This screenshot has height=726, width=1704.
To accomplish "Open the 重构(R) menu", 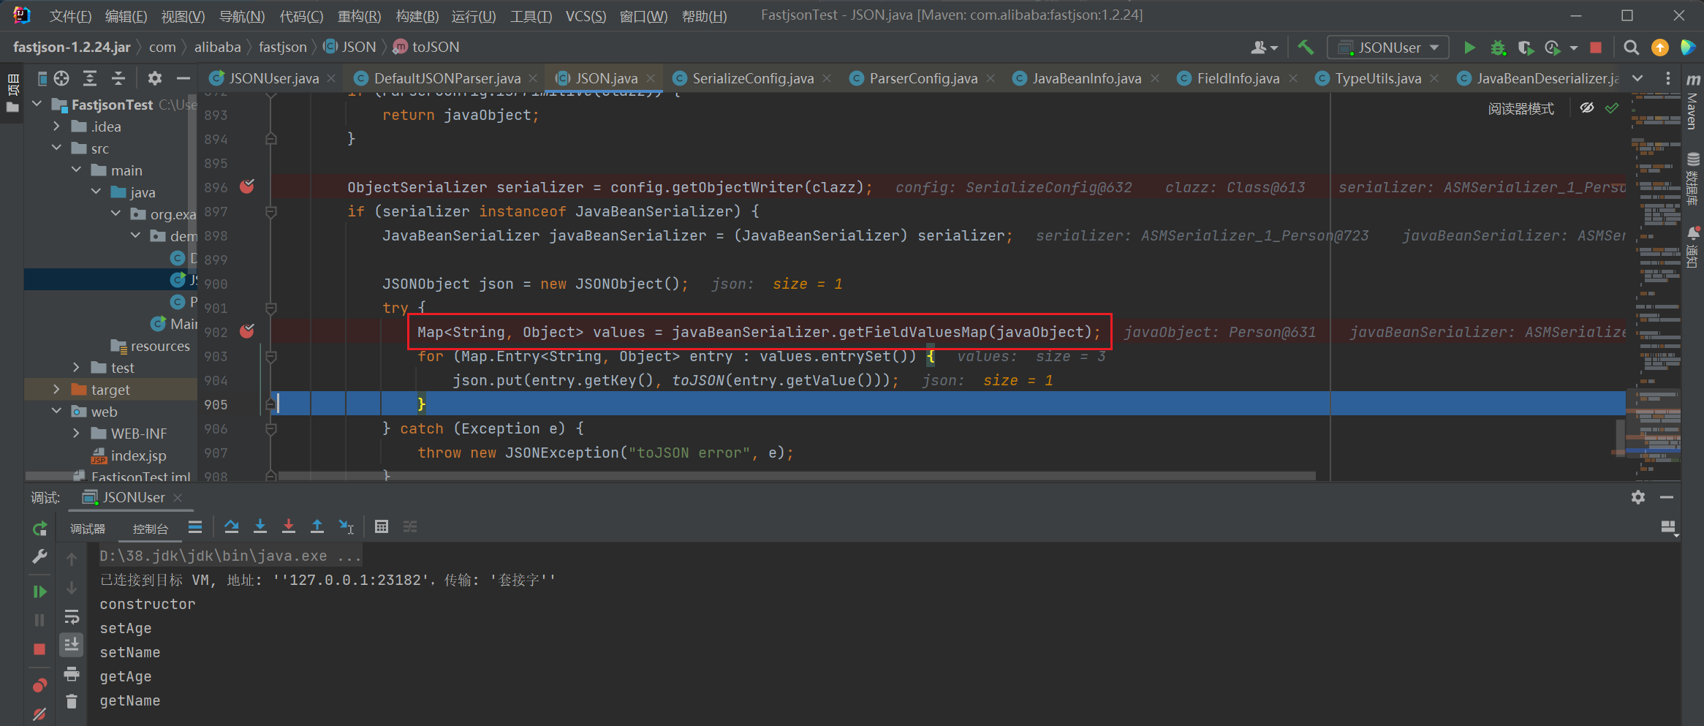I will (359, 16).
